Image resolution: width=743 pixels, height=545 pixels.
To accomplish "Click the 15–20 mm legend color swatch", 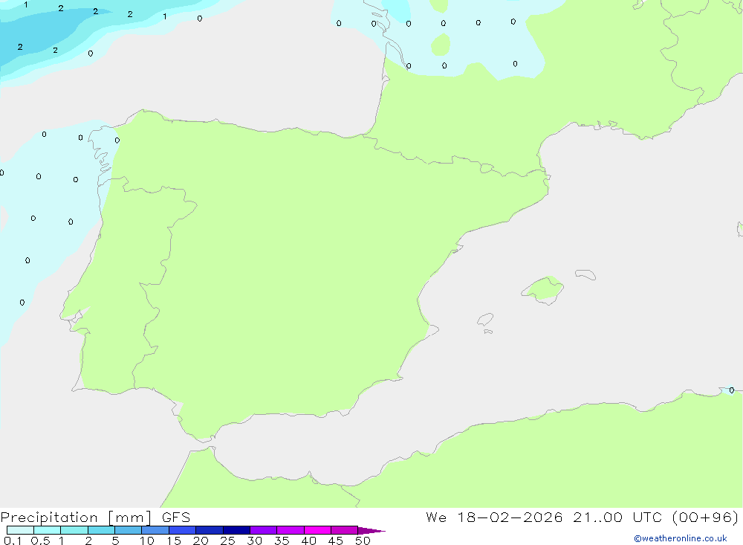I will click(x=182, y=530).
